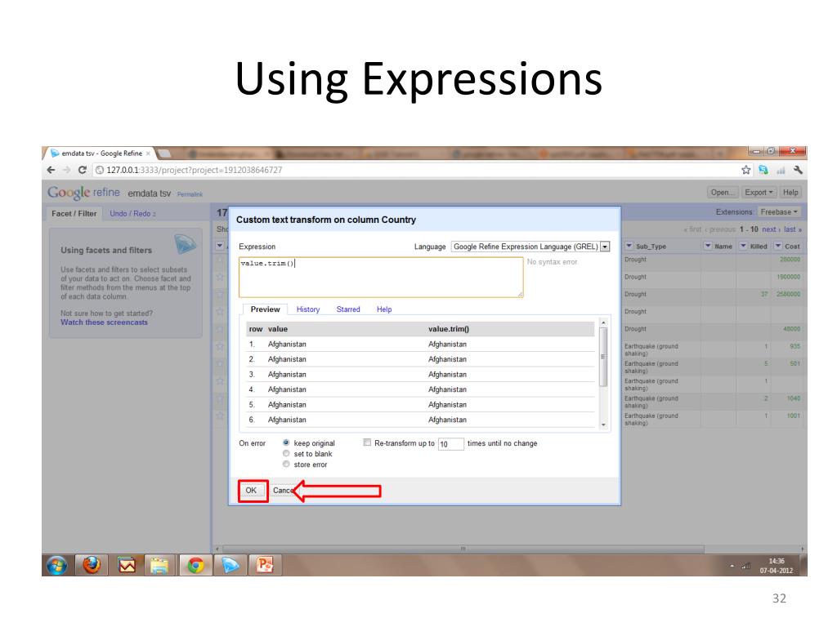Image resolution: width=837 pixels, height=627 pixels.
Task: Click the Cancel button
Action: point(283,490)
